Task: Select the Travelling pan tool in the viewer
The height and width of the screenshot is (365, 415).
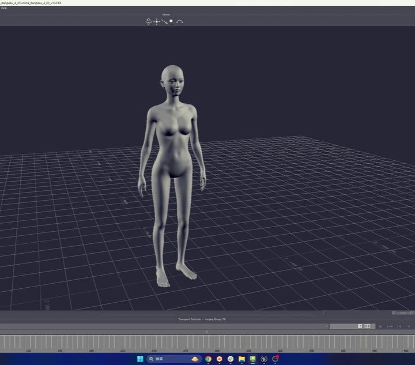Action: click(x=156, y=21)
